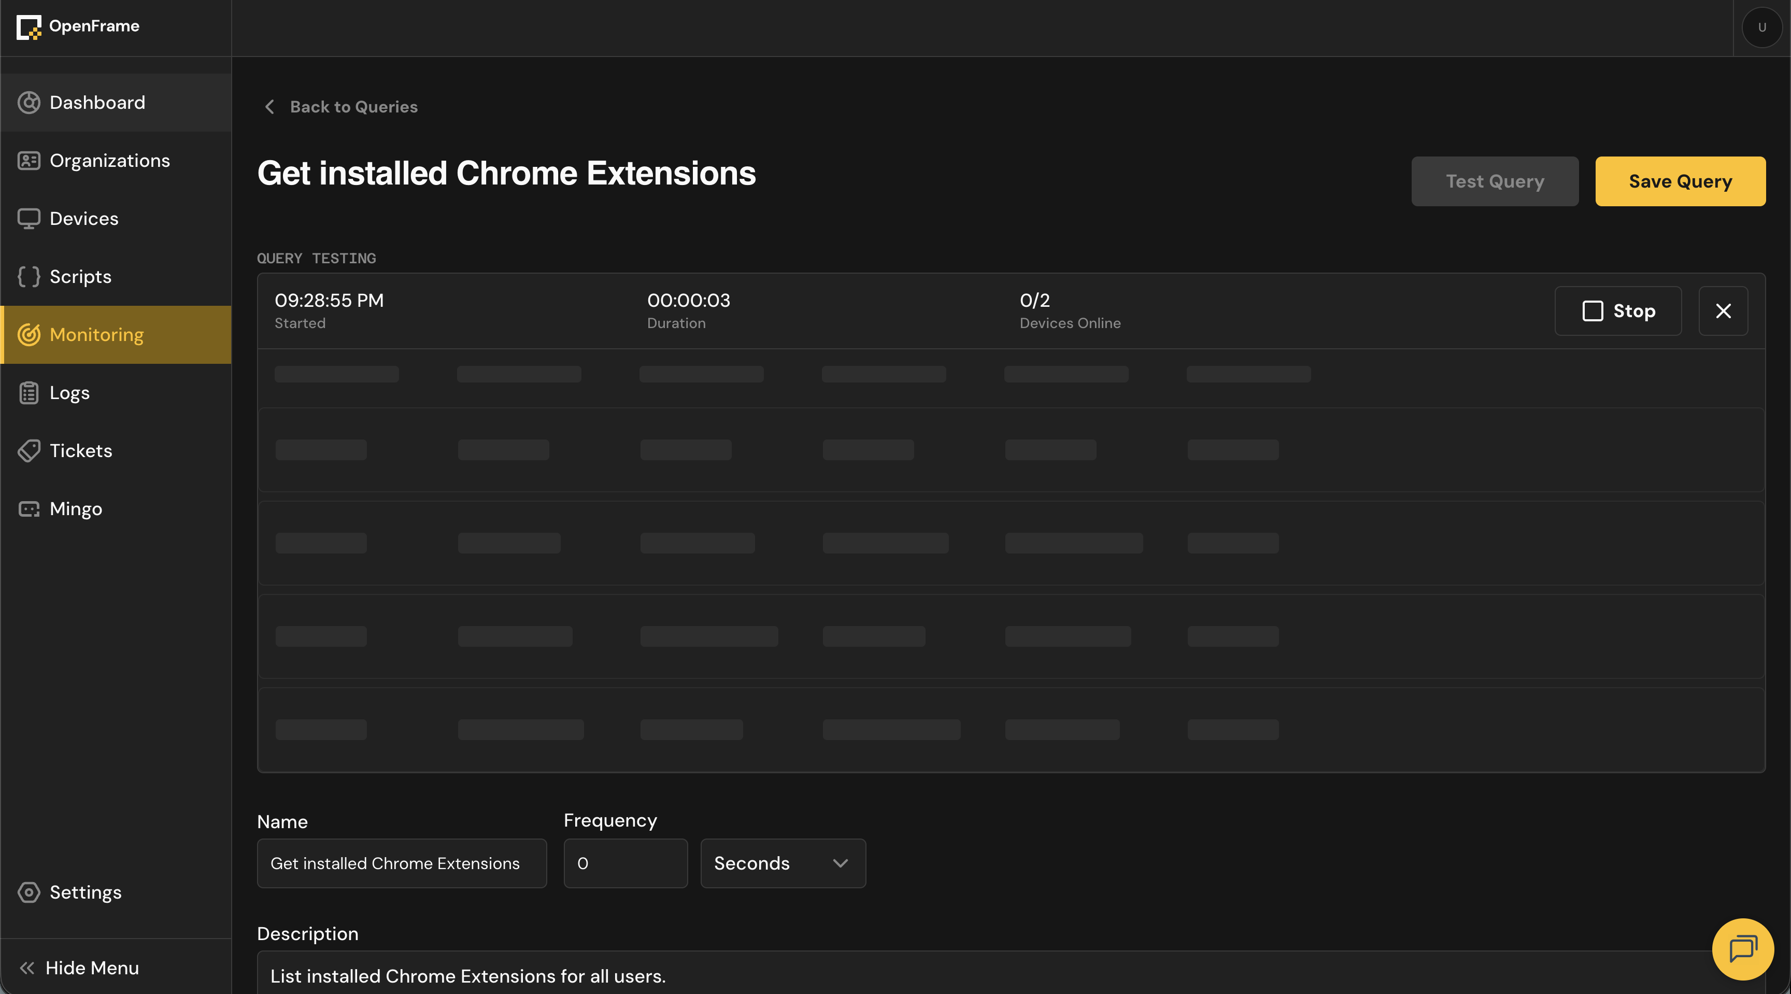Open Settings
The height and width of the screenshot is (994, 1791).
tap(116, 892)
